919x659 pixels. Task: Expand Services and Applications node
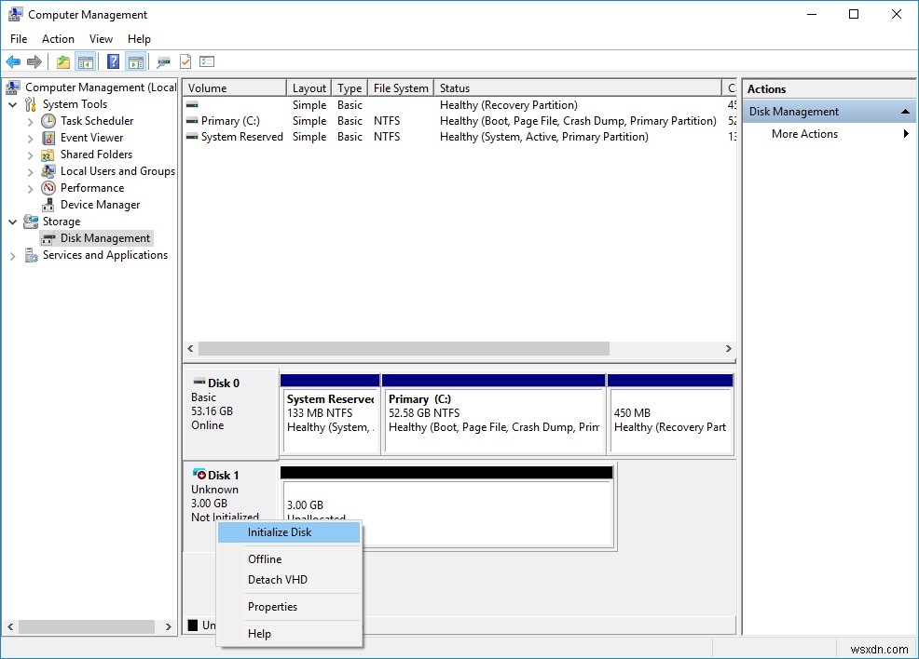click(12, 256)
